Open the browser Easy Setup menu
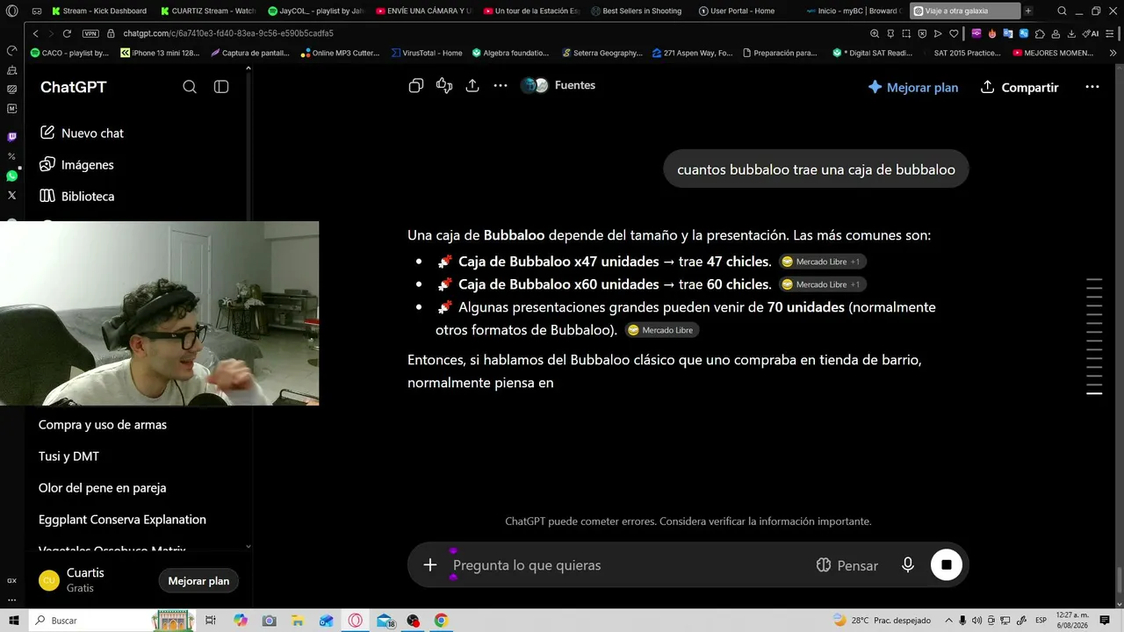1124x632 pixels. (x=1111, y=33)
